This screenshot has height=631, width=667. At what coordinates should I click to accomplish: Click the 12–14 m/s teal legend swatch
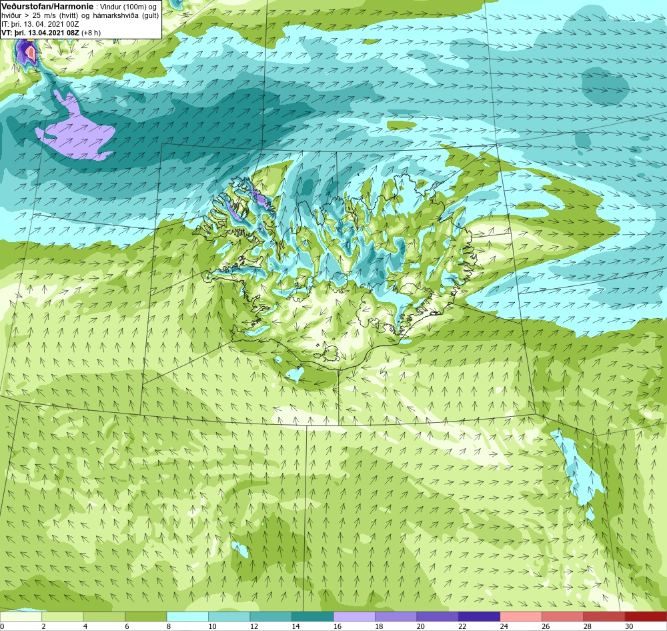271,616
